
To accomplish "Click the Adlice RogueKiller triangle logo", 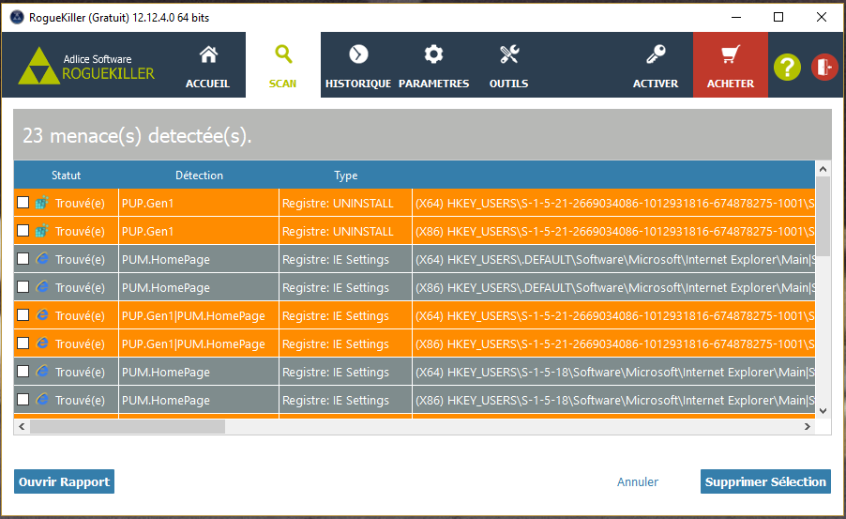I will (38, 66).
